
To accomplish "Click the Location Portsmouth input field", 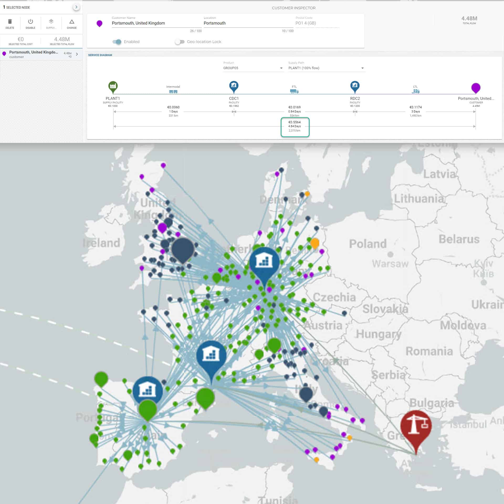I will click(x=248, y=23).
